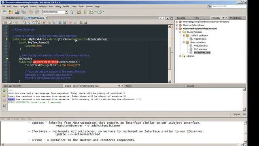Open the Debug Project dropdown arrow
Image resolution: width=259 pixels, height=146 pixels.
[x=95, y=12]
